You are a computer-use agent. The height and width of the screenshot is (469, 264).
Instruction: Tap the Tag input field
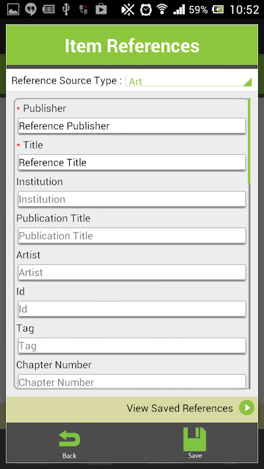point(132,346)
